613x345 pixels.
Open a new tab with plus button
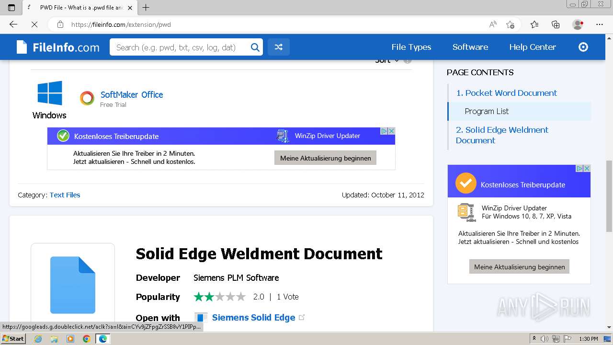pyautogui.click(x=146, y=8)
